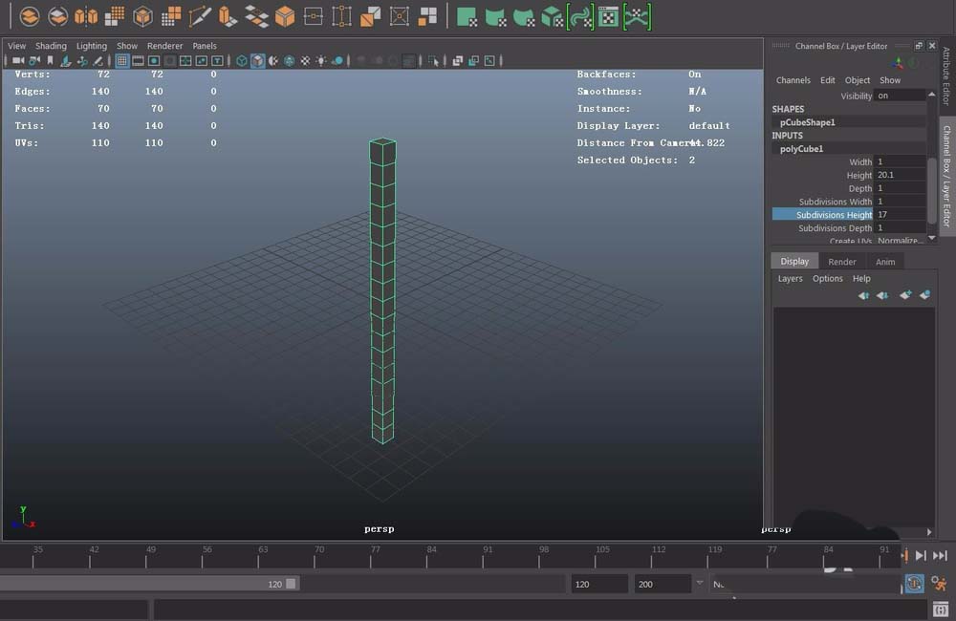Click Move Layer Up icon in layer editor
The image size is (956, 621).
pyautogui.click(x=863, y=295)
